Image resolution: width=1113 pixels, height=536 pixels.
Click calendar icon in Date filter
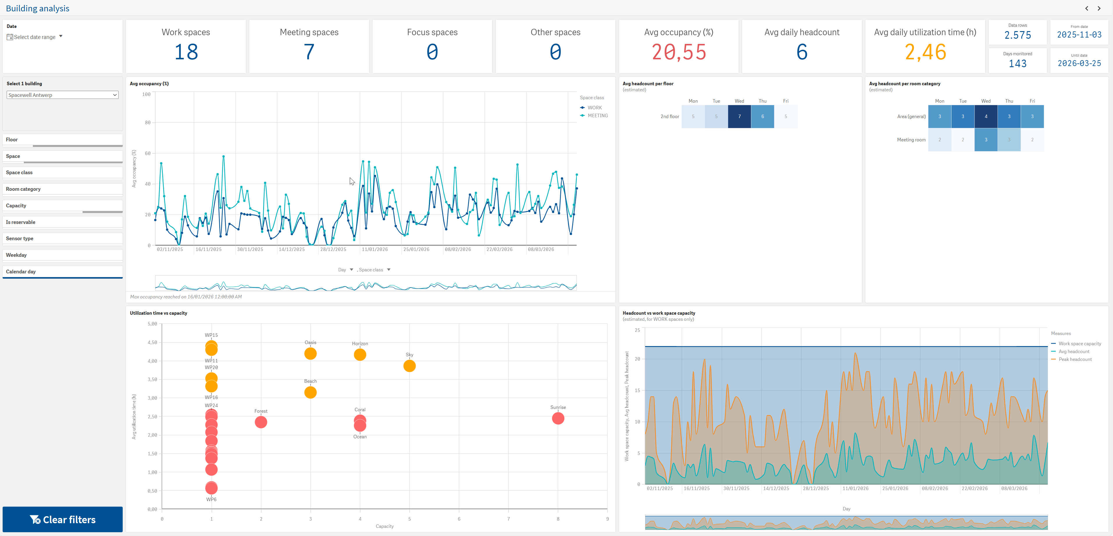point(10,37)
